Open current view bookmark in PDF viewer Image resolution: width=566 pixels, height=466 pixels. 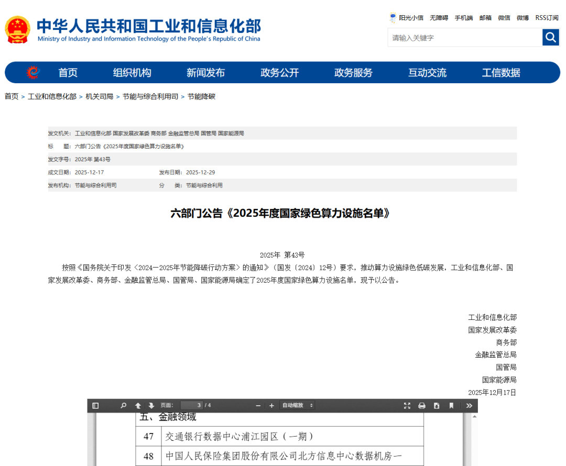(x=451, y=405)
